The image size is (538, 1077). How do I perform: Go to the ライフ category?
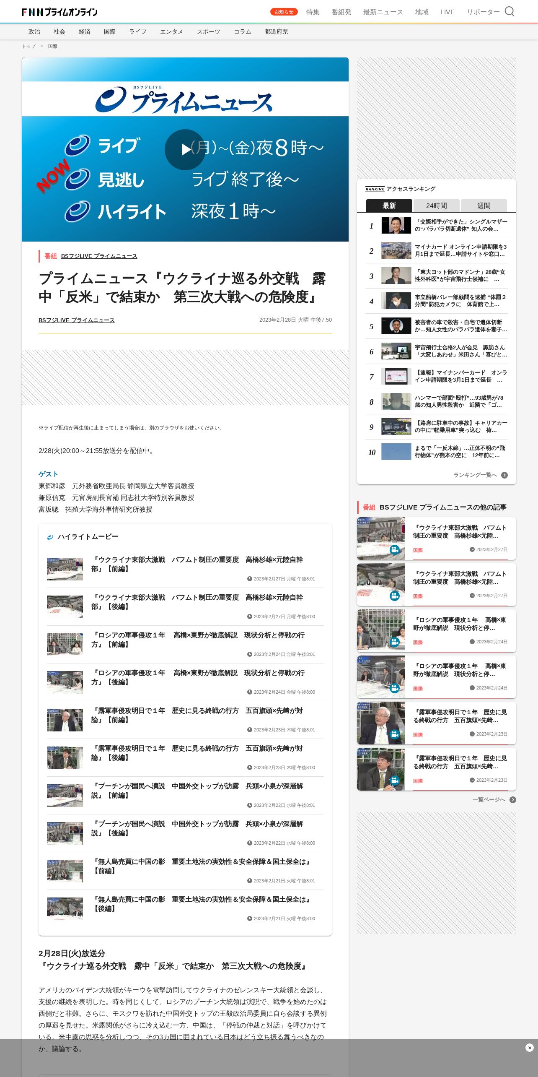click(x=137, y=31)
